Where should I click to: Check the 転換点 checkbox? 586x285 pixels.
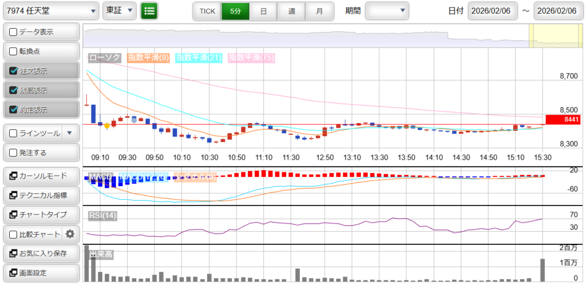coord(14,52)
